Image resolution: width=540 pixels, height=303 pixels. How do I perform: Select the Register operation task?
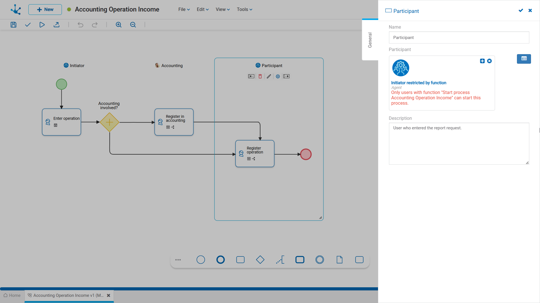pyautogui.click(x=255, y=154)
